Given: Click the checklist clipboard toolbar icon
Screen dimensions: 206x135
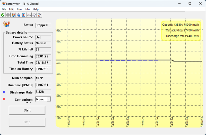Looking at the screenshot, I should pyautogui.click(x=24, y=15).
